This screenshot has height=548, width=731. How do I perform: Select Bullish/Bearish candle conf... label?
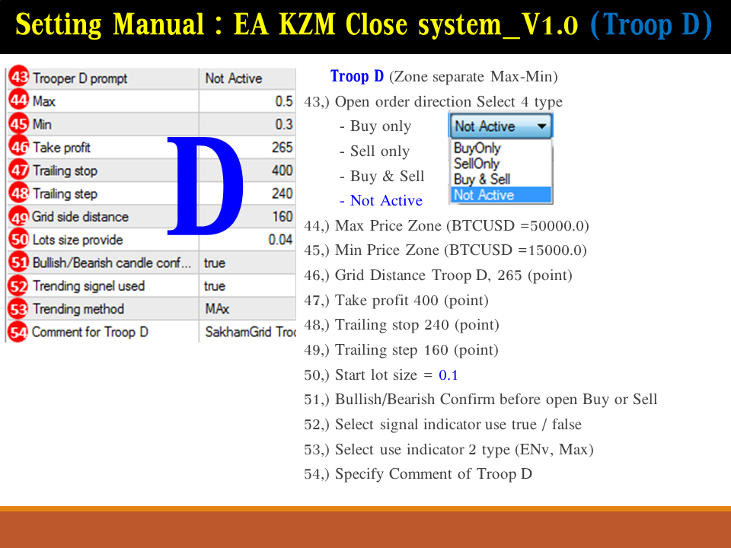tap(112, 263)
